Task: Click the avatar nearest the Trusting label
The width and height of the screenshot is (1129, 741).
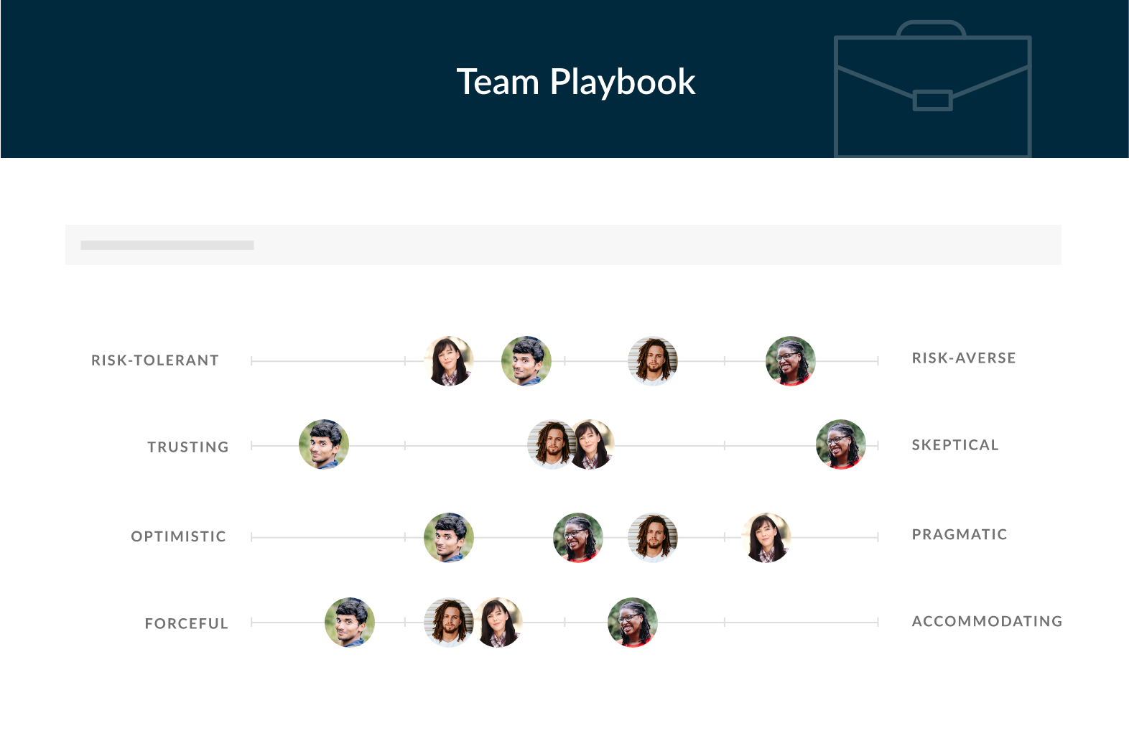Action: [x=324, y=444]
